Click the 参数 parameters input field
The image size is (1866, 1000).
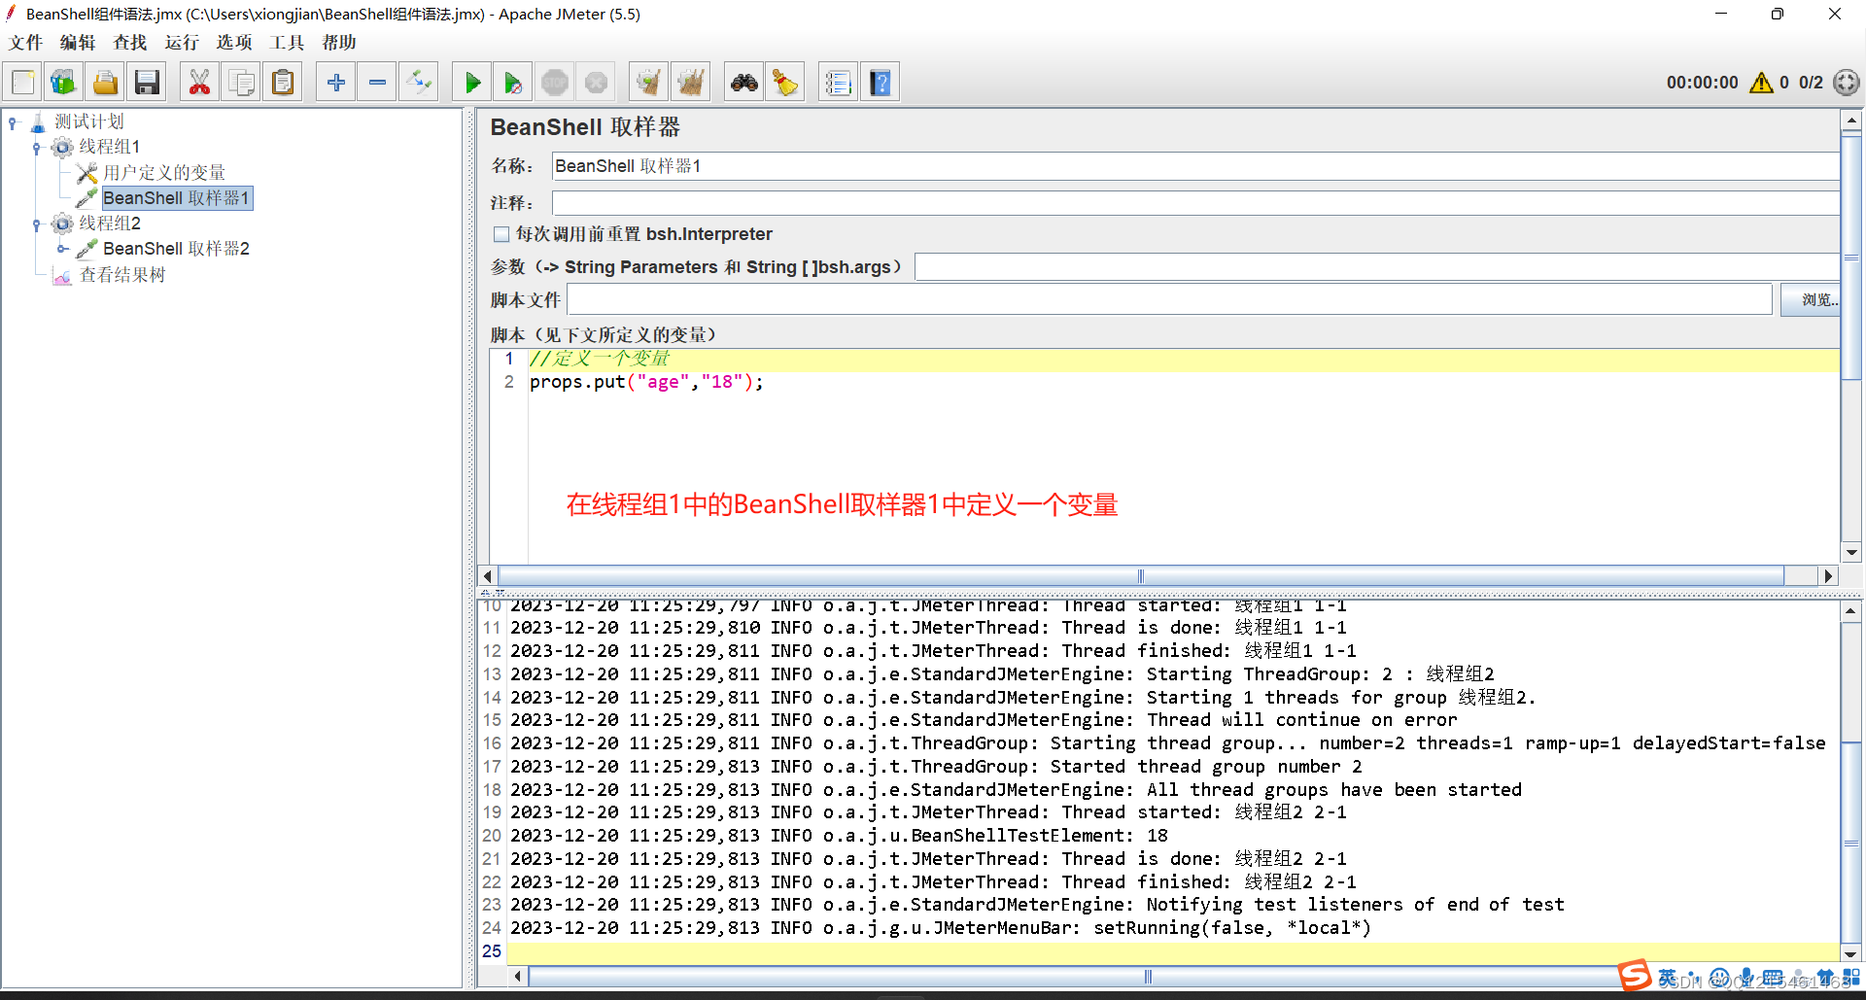[x=1377, y=266]
